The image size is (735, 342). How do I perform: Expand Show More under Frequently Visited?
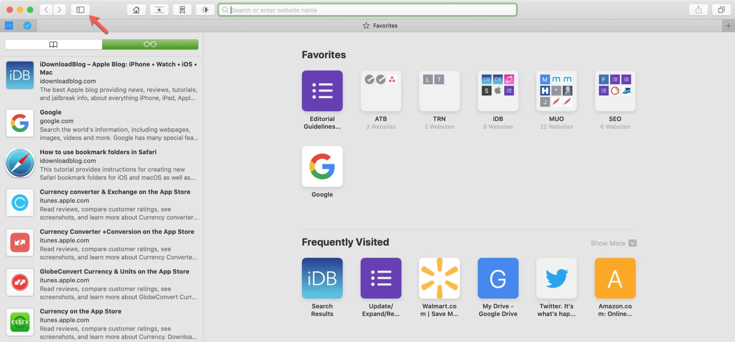[x=613, y=243]
